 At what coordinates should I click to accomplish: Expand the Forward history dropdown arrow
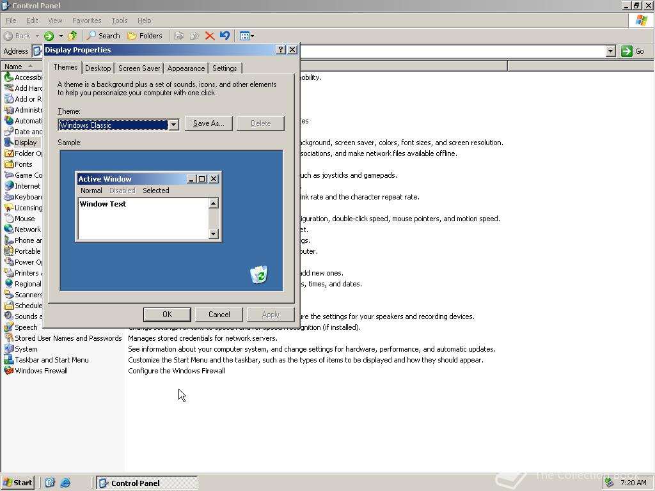(x=61, y=36)
